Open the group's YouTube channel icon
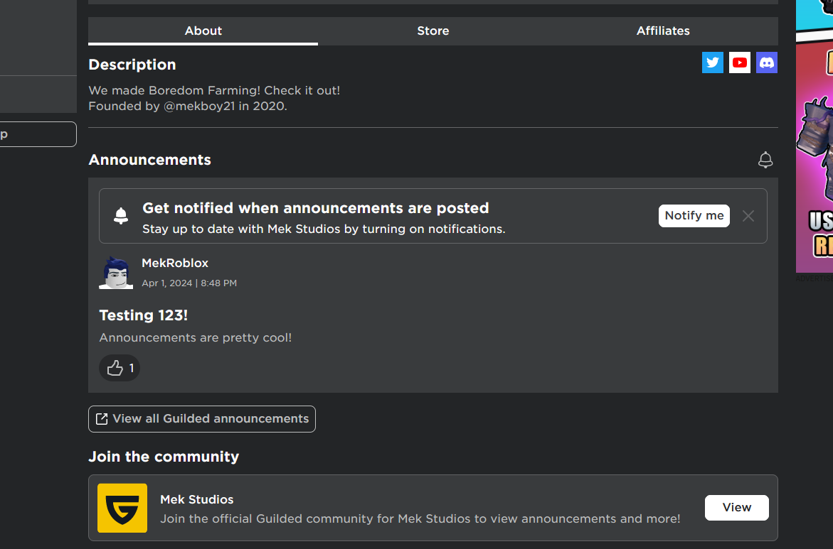 pos(739,62)
